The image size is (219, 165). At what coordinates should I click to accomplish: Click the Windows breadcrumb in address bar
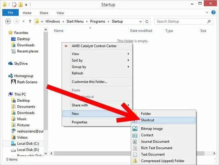[x=53, y=21]
